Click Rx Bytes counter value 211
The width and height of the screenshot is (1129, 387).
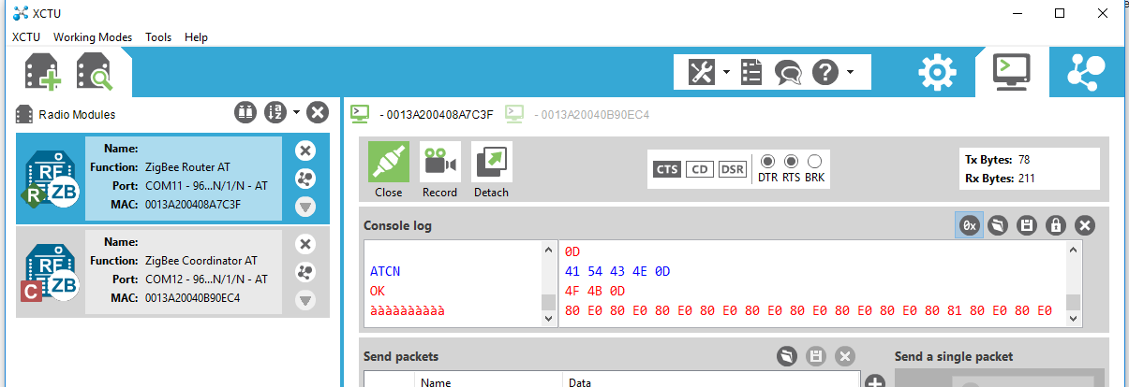[x=1026, y=179]
